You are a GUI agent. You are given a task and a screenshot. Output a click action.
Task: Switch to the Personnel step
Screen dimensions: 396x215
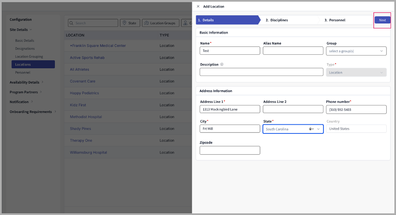(x=337, y=20)
